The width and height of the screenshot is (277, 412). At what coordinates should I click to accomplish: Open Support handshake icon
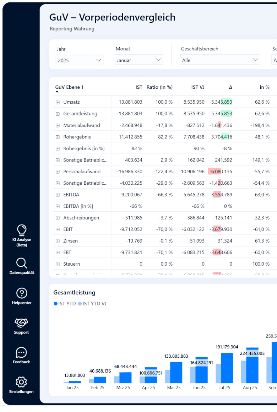[x=21, y=322]
